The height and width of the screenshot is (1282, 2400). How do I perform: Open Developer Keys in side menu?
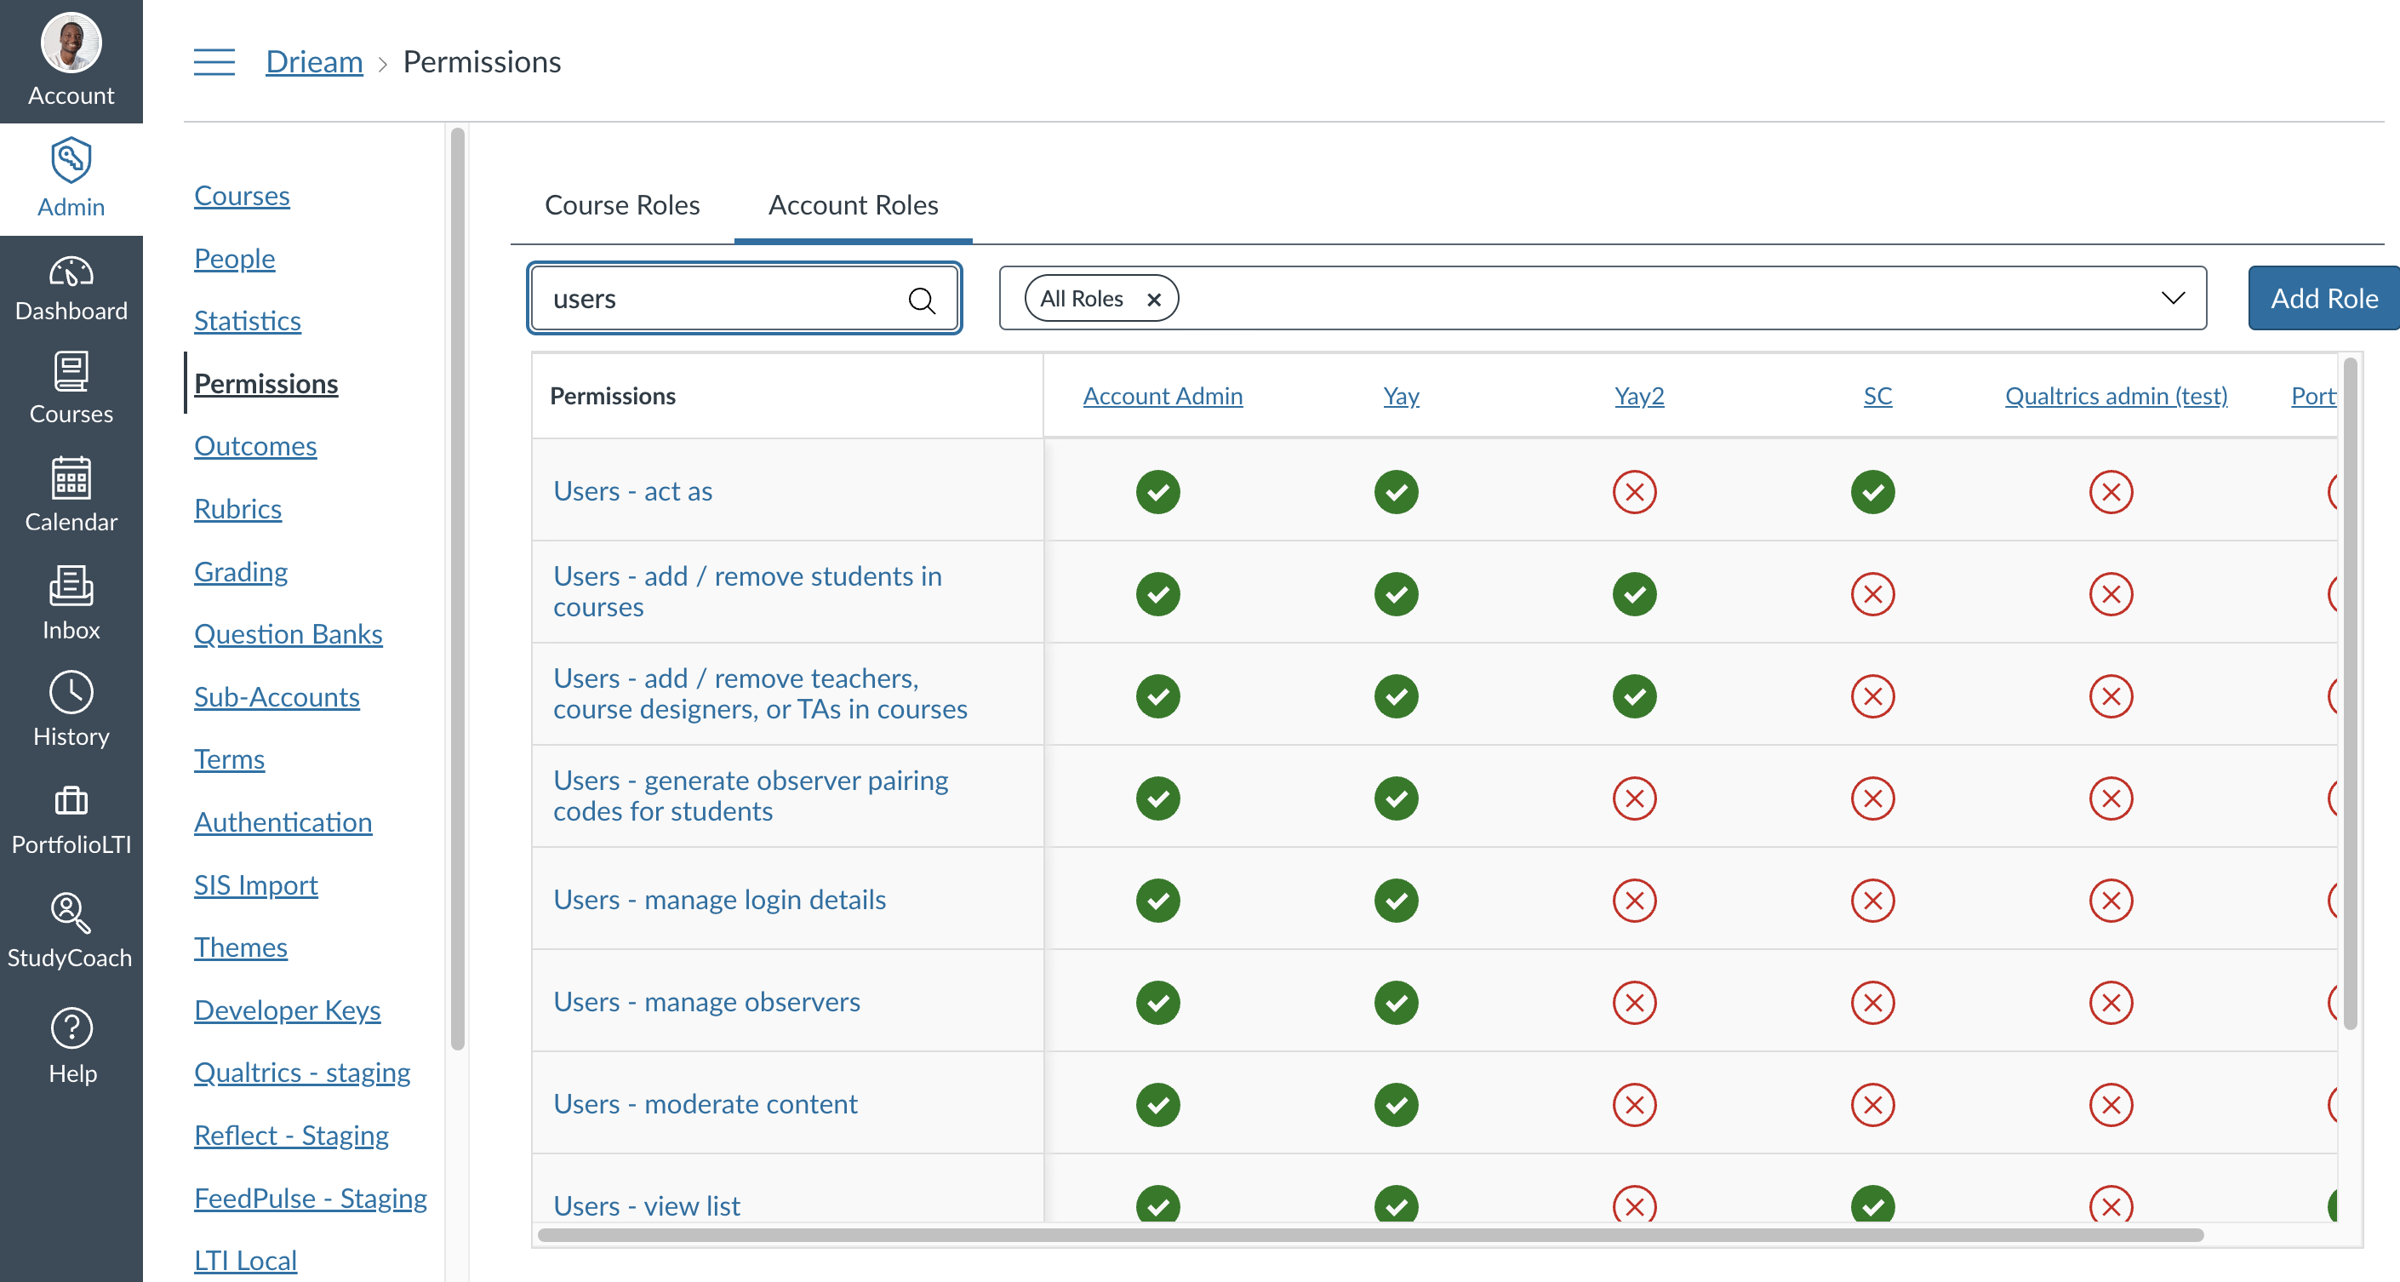pyautogui.click(x=287, y=1010)
